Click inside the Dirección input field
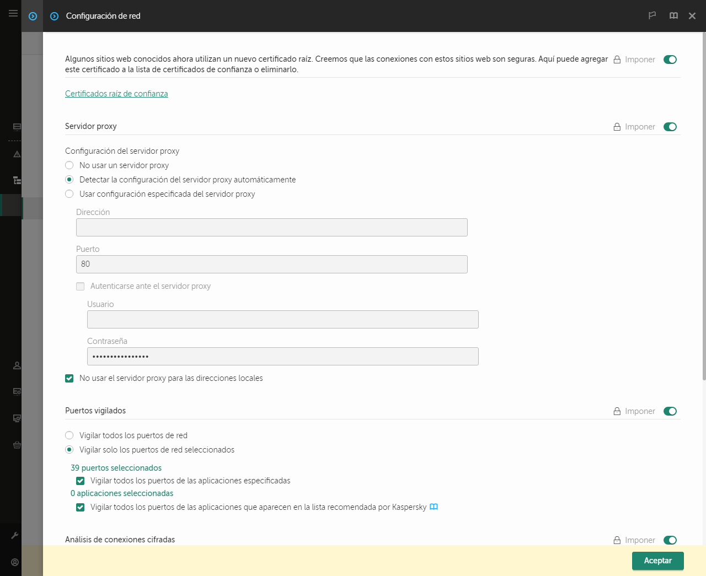 tap(271, 227)
